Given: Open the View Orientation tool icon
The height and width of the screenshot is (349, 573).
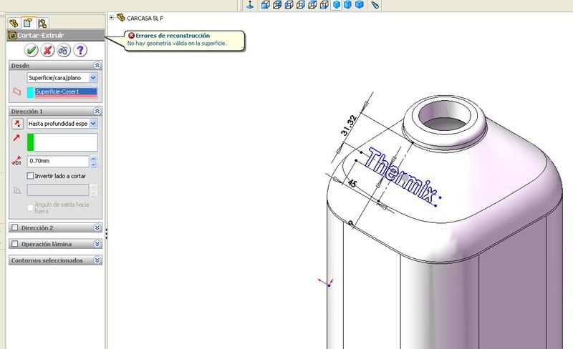Looking at the screenshot, I should click(375, 5).
